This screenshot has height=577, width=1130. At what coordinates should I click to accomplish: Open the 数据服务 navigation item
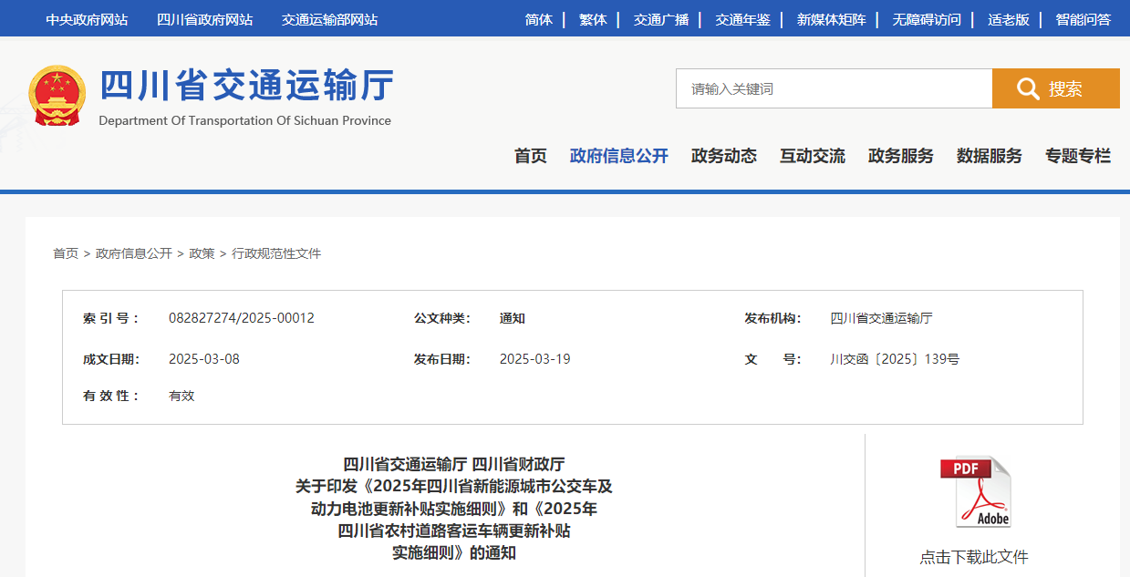[x=990, y=156]
